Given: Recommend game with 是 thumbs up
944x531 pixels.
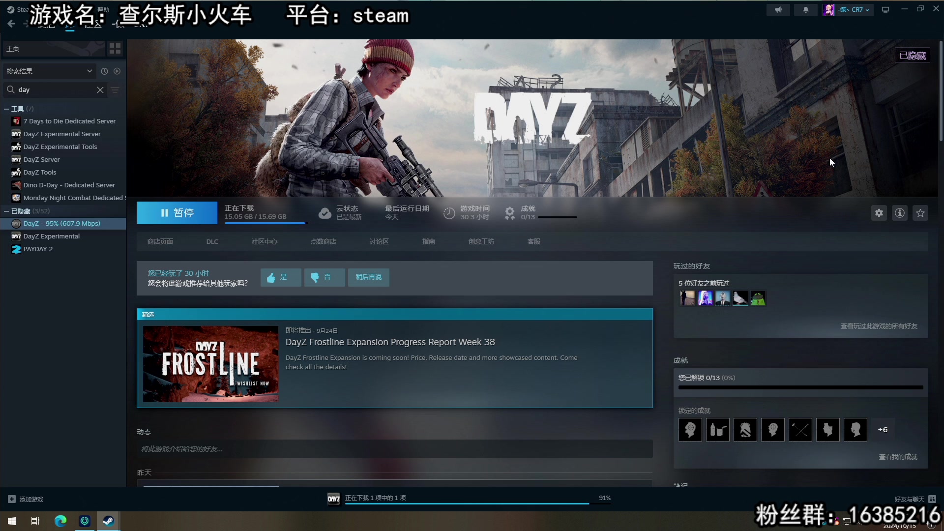Looking at the screenshot, I should tap(281, 277).
